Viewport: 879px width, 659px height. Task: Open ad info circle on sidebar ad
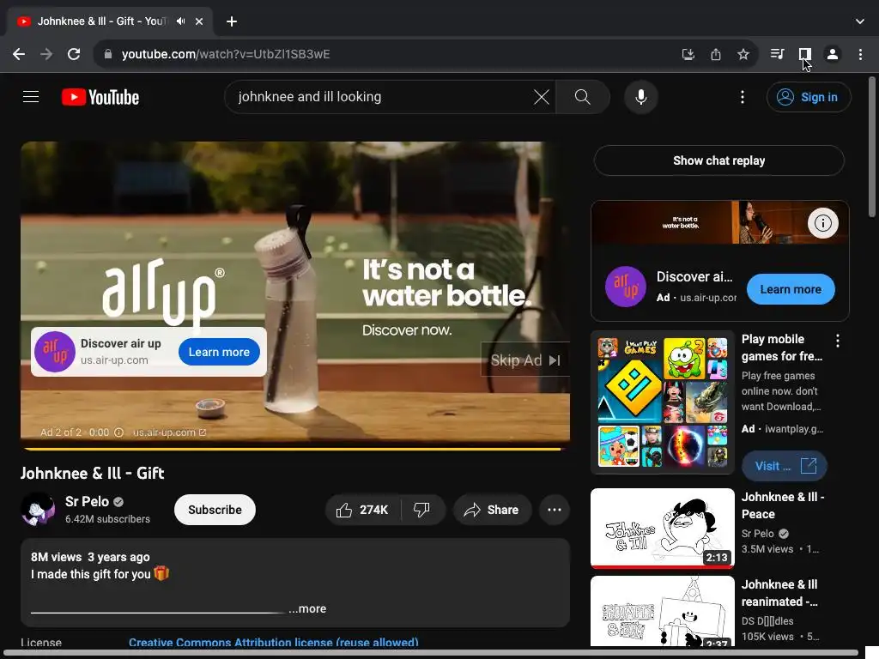822,223
